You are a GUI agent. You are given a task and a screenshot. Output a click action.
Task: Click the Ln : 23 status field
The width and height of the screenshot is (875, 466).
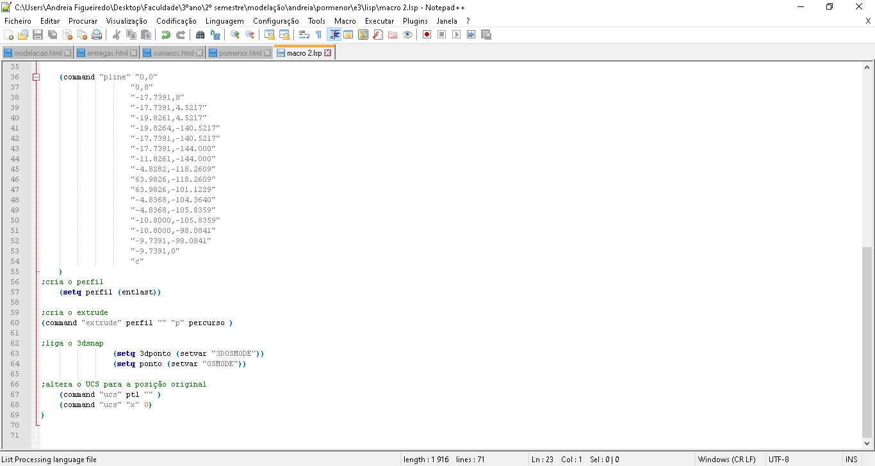(x=542, y=460)
